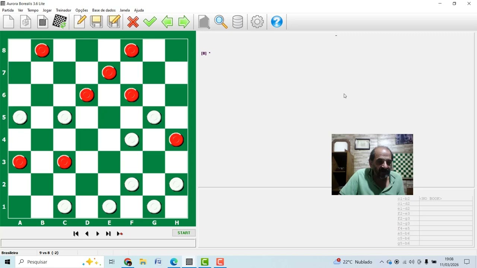Click the new game with dice icon
The width and height of the screenshot is (477, 268).
coord(26,22)
